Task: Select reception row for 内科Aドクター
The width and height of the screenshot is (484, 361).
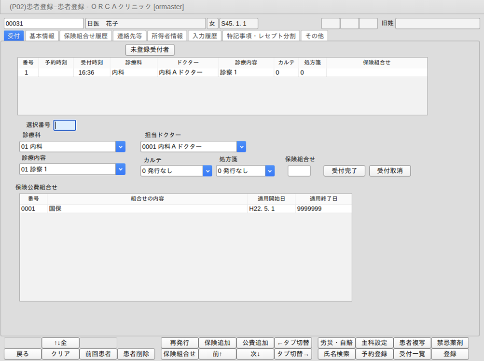Action: pos(180,72)
